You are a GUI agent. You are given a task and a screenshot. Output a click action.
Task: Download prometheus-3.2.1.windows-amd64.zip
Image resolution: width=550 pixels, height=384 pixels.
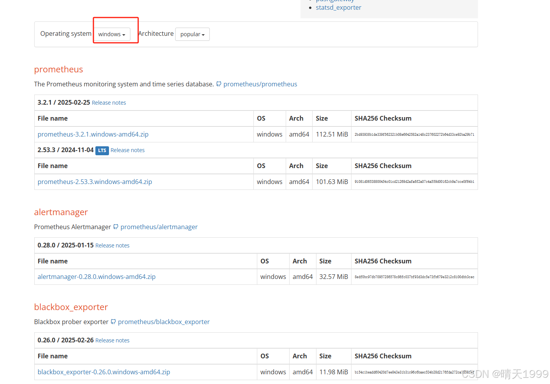tap(93, 134)
